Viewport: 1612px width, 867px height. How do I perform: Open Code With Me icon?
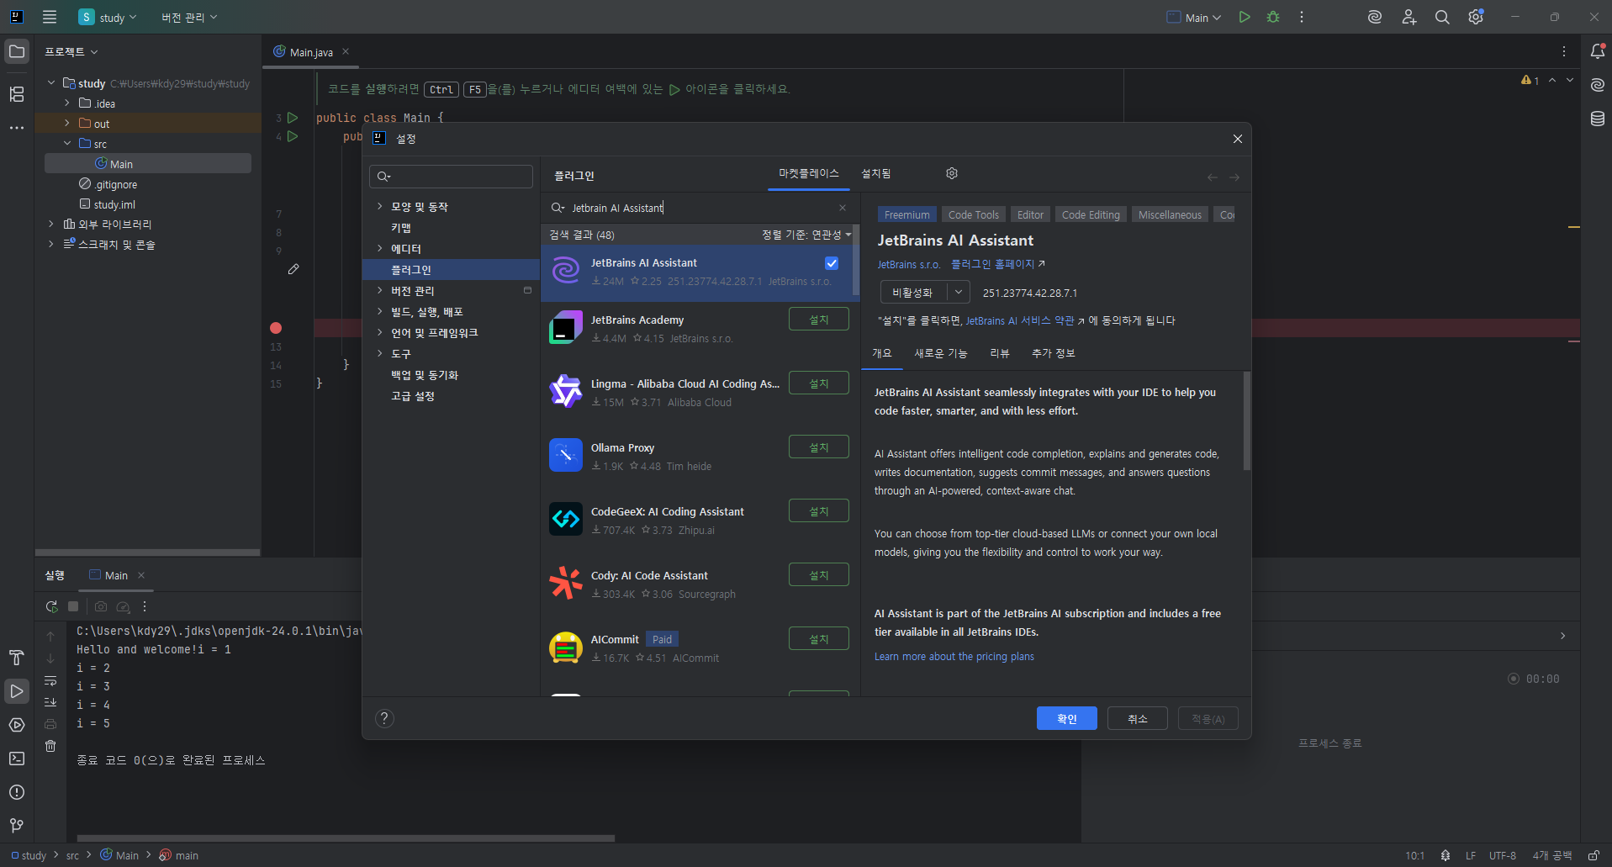[1409, 17]
